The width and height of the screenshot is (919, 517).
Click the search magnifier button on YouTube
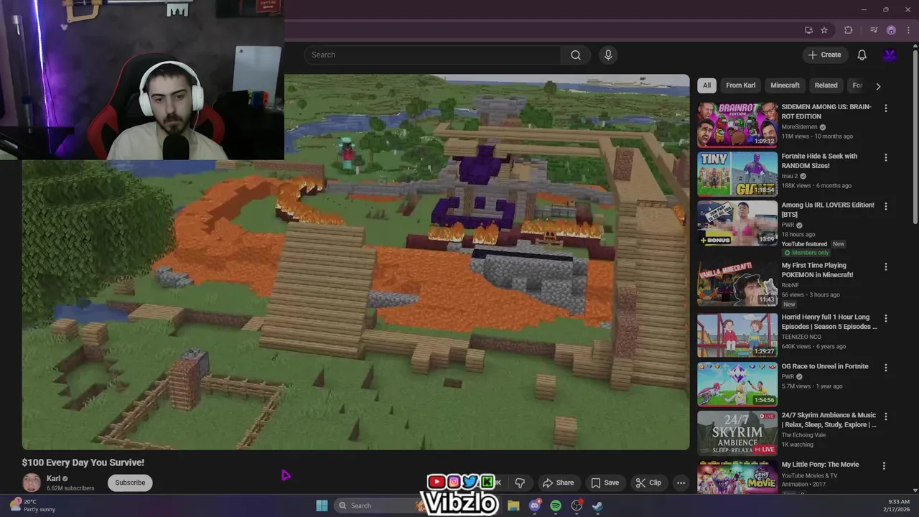tap(576, 55)
